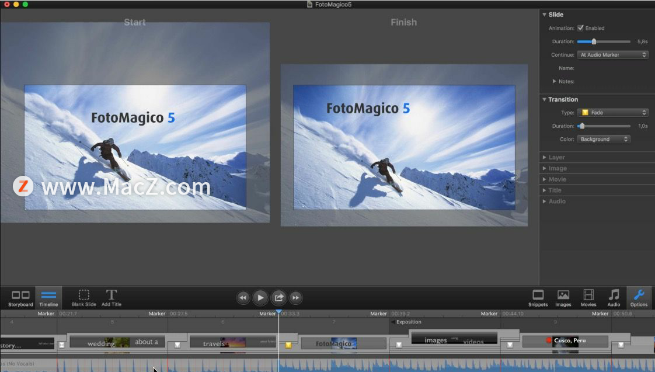Viewport: 655px width, 372px height.
Task: Open the Images browser
Action: tap(563, 298)
